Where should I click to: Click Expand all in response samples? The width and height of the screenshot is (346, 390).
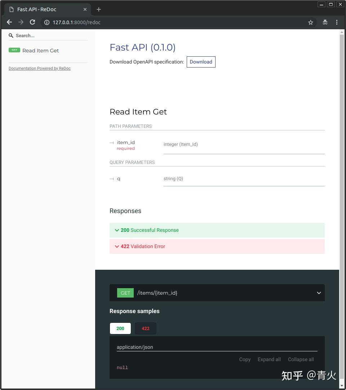(269, 359)
